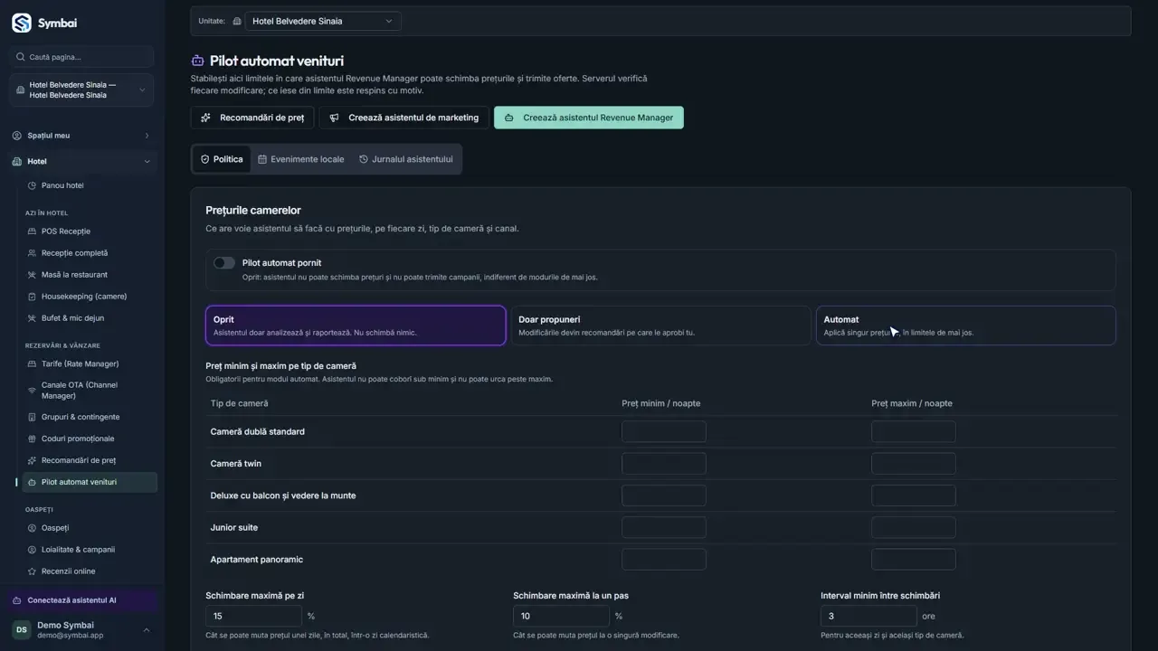Click the Canale OTA wifi icon
This screenshot has width=1158, height=651.
pos(33,391)
